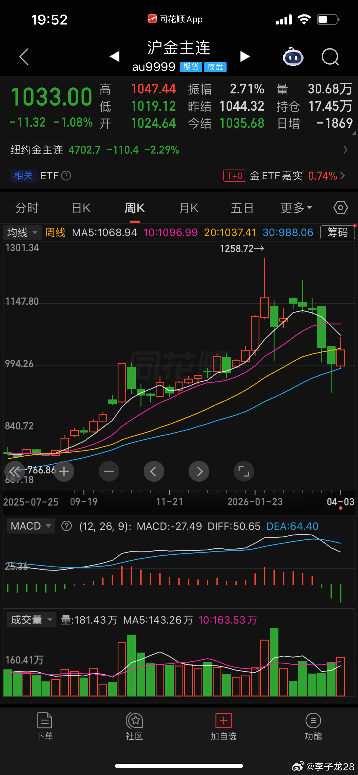The image size is (358, 775).
Task: Move chart left with the arrow button
Action: pyautogui.click(x=154, y=471)
